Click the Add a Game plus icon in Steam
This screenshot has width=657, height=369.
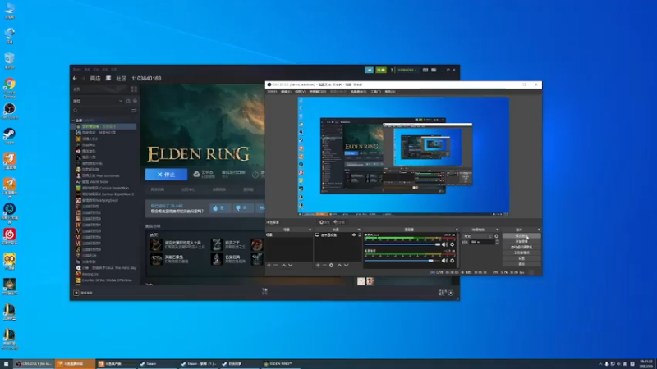click(76, 293)
